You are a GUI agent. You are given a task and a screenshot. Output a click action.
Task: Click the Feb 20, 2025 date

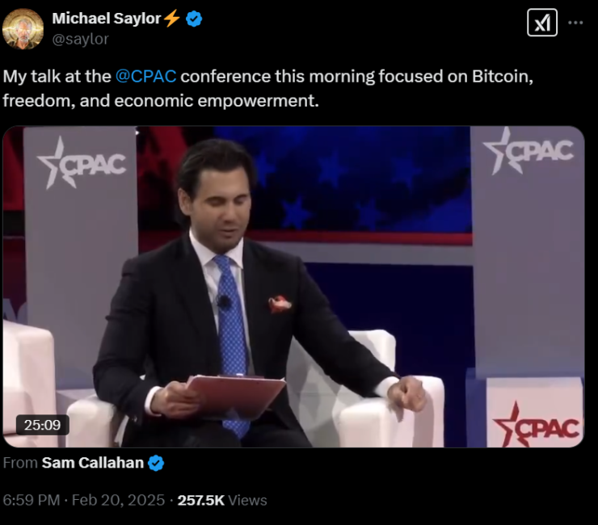[118, 500]
